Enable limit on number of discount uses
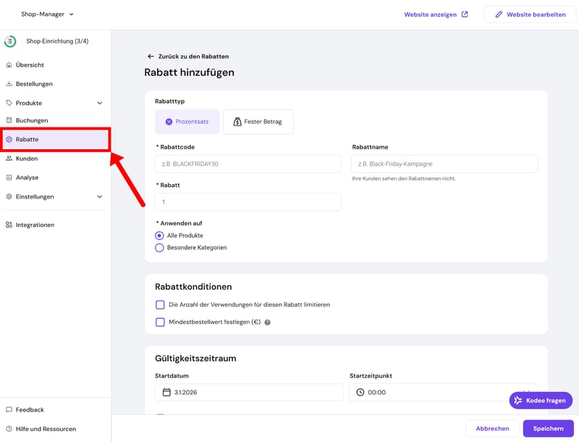This screenshot has width=579, height=442. pos(160,304)
